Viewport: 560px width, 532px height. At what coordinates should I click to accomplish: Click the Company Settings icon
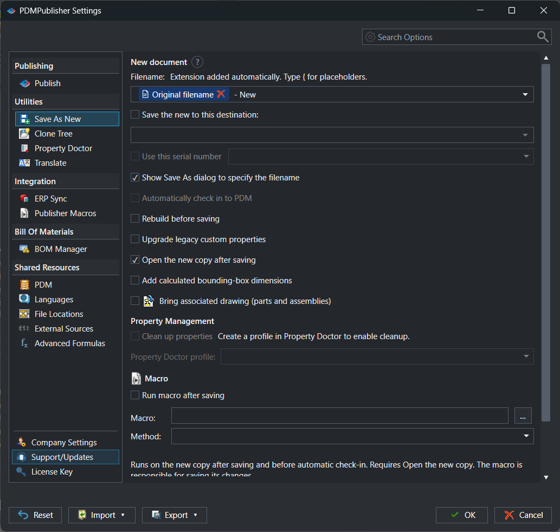click(x=22, y=443)
